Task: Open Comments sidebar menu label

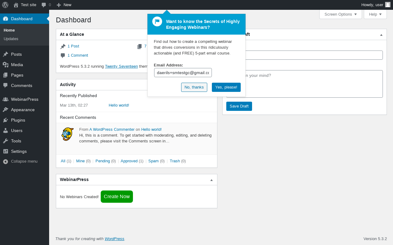Action: pos(21,85)
